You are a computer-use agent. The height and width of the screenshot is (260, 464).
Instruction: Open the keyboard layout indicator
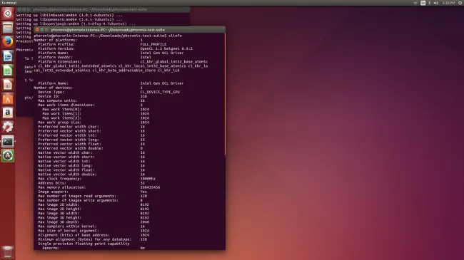pyautogui.click(x=423, y=3)
